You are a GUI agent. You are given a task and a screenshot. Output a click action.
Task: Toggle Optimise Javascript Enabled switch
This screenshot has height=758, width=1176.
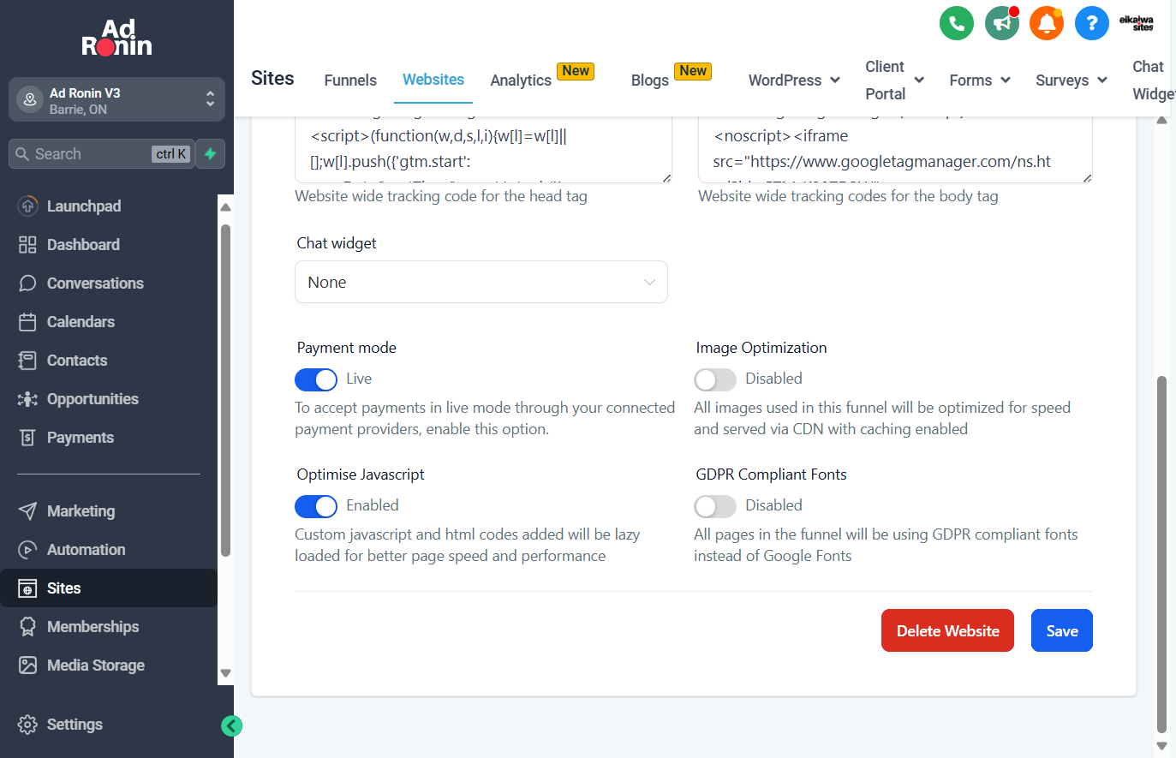316,506
